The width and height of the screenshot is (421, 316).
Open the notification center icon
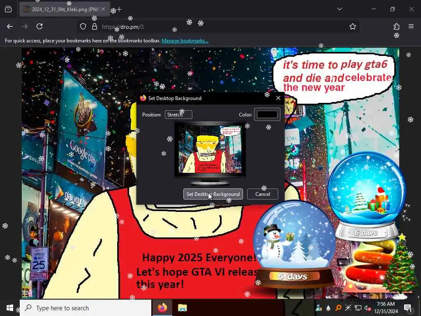pyautogui.click(x=408, y=309)
